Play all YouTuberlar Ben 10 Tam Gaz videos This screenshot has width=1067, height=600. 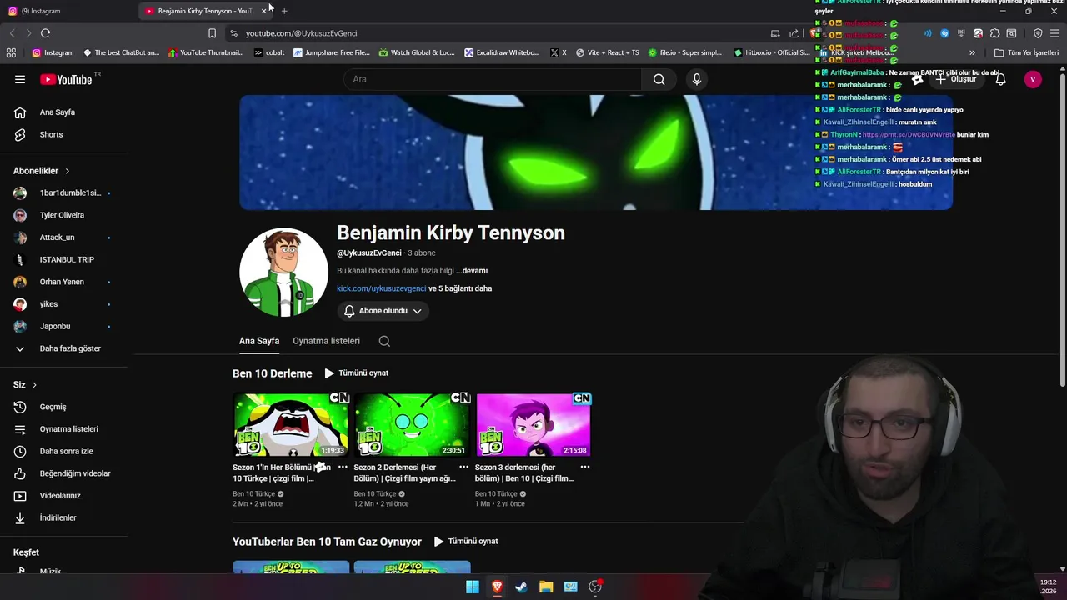point(466,542)
